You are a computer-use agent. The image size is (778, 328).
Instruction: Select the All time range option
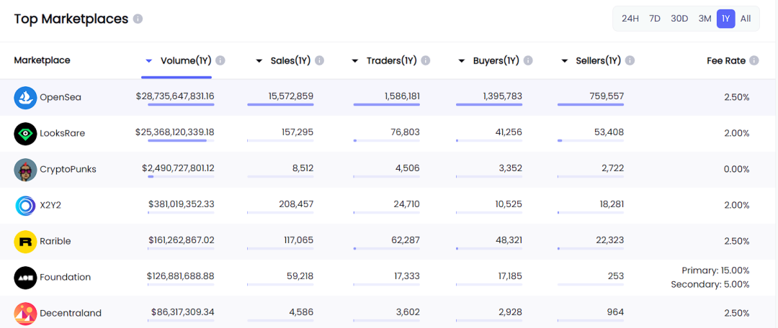click(x=746, y=19)
